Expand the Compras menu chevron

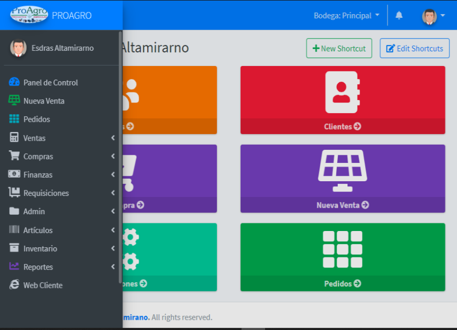[113, 156]
